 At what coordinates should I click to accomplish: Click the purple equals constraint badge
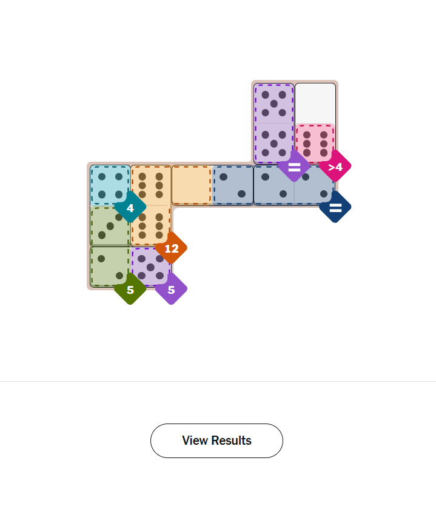click(294, 166)
